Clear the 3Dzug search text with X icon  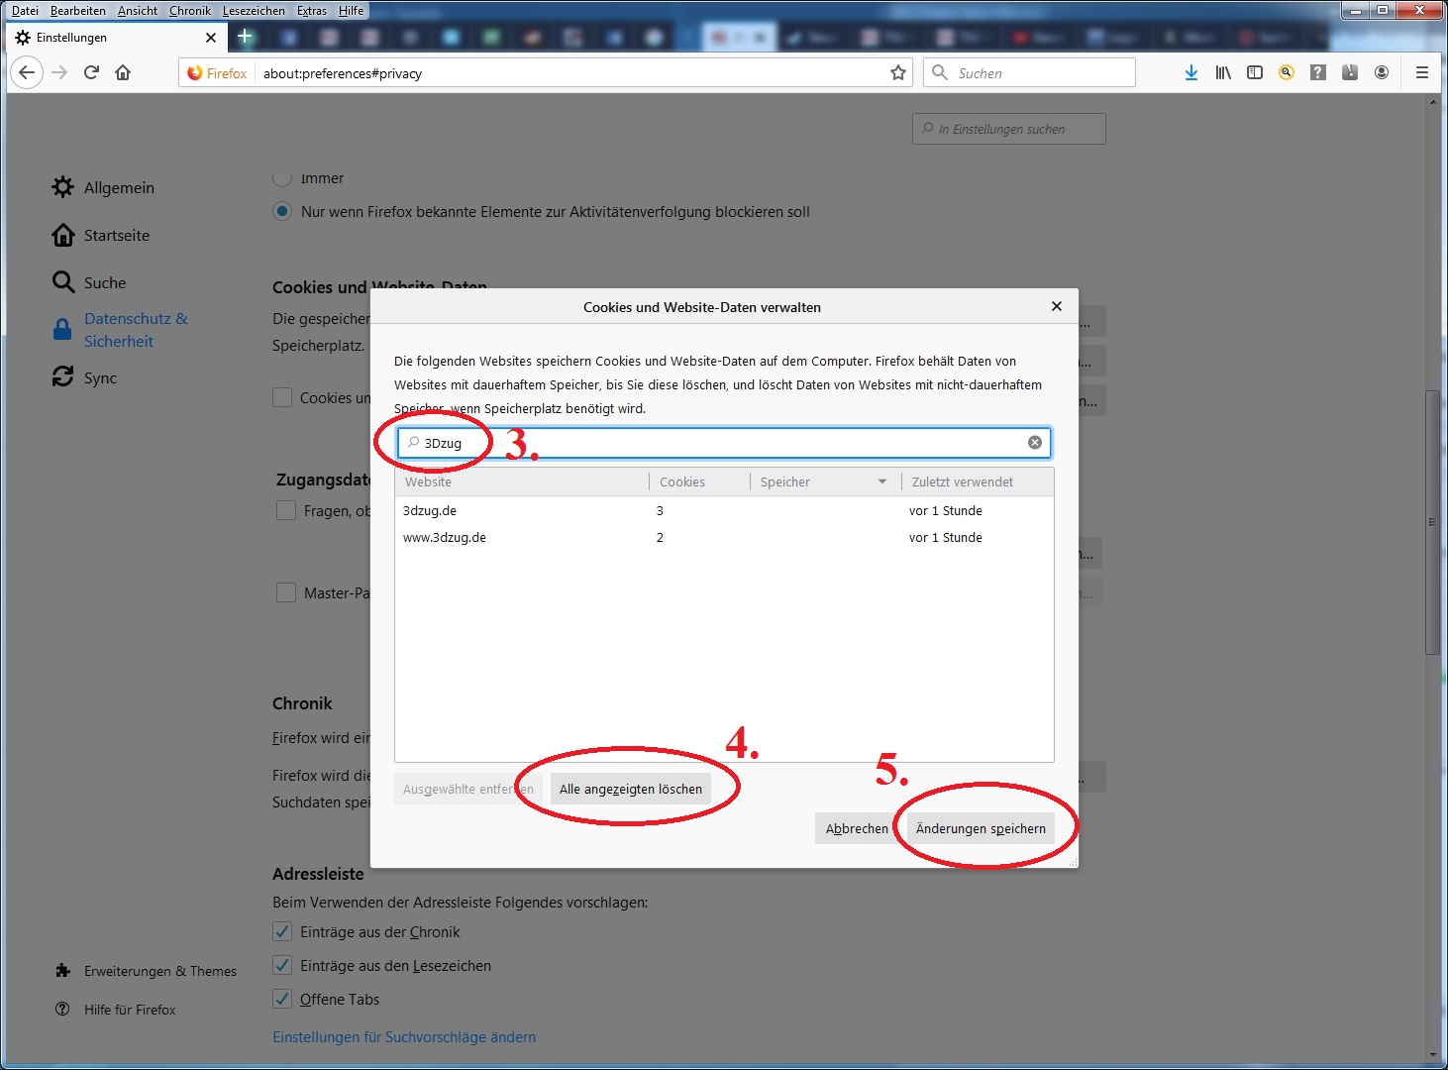tap(1035, 443)
